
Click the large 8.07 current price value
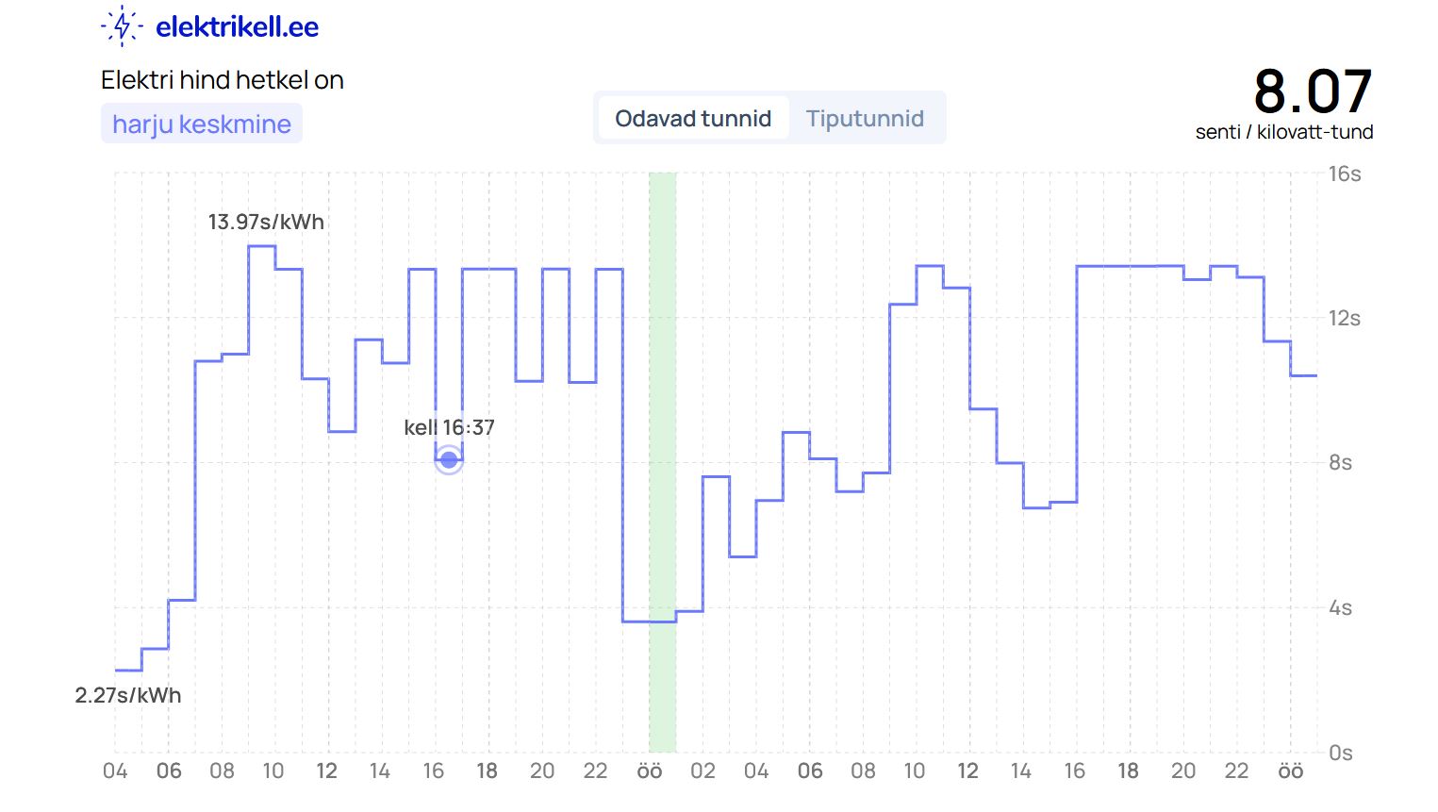1312,91
